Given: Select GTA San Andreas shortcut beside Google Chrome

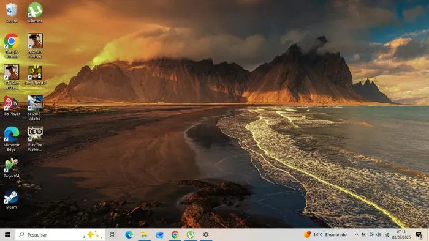Looking at the screenshot, I should [35, 46].
